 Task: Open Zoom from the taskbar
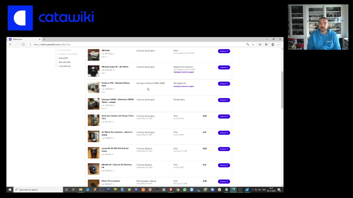click(x=212, y=189)
